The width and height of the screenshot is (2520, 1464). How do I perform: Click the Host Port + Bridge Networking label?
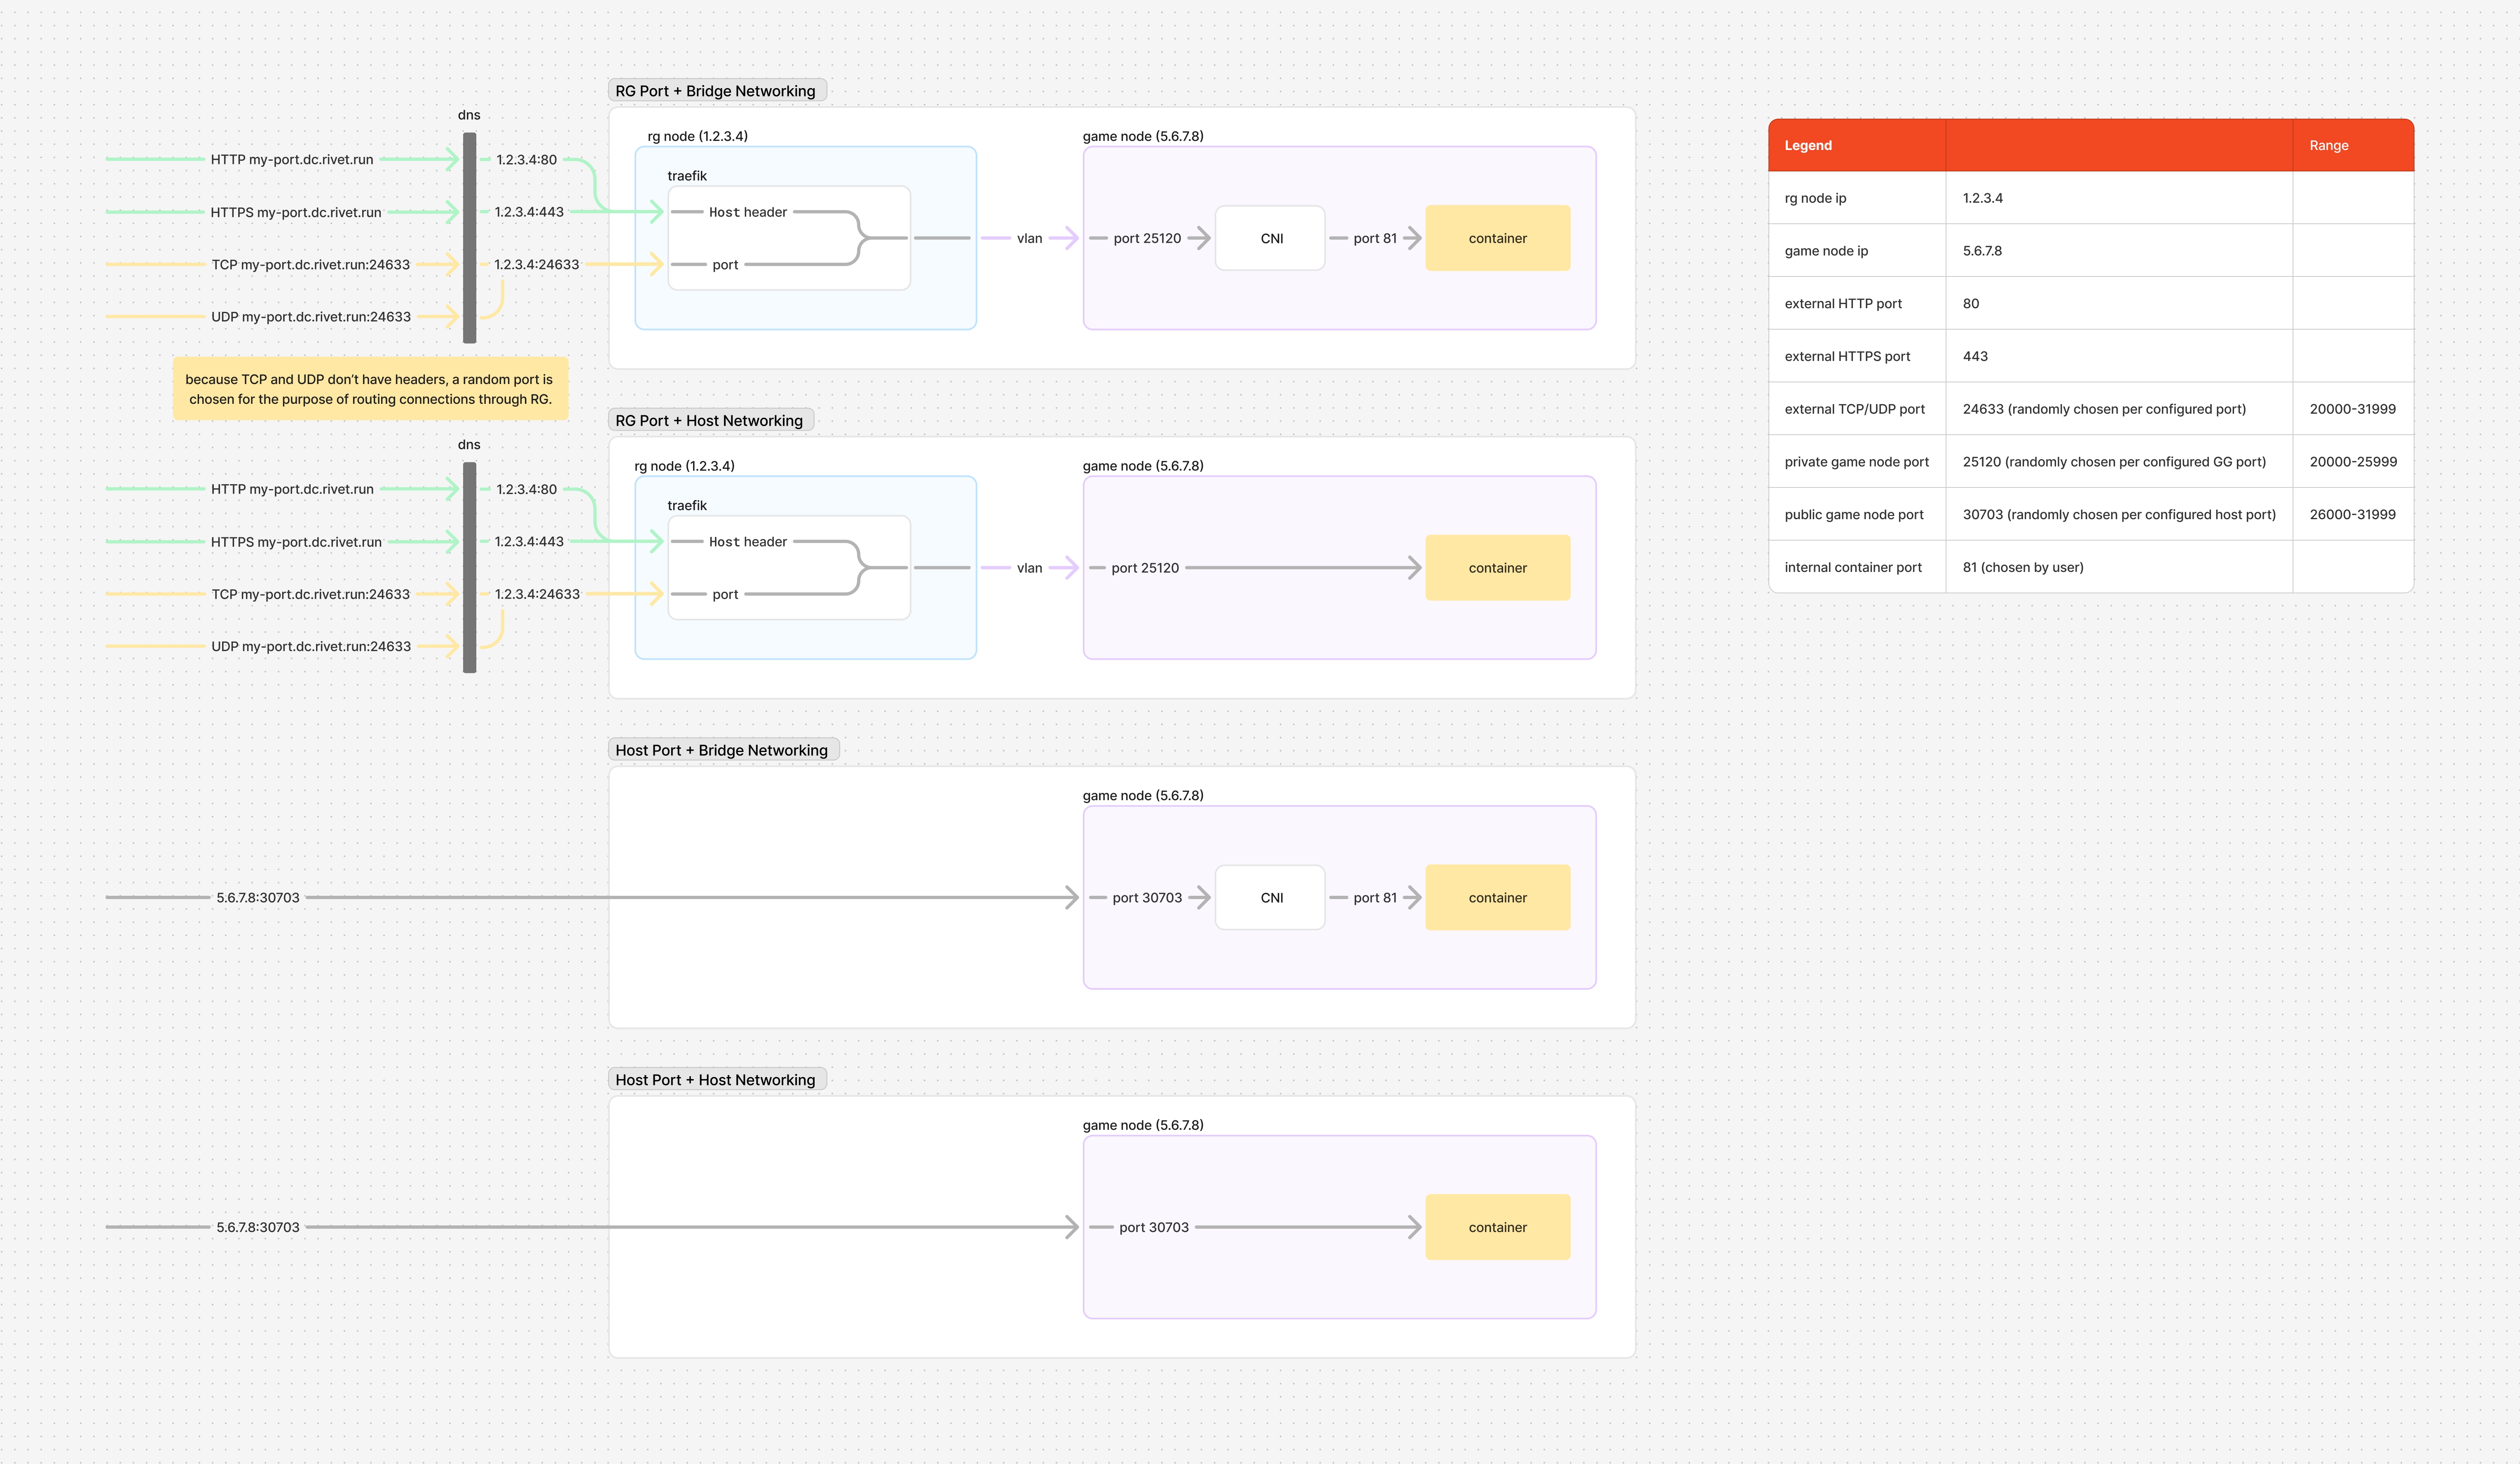pyautogui.click(x=723, y=750)
